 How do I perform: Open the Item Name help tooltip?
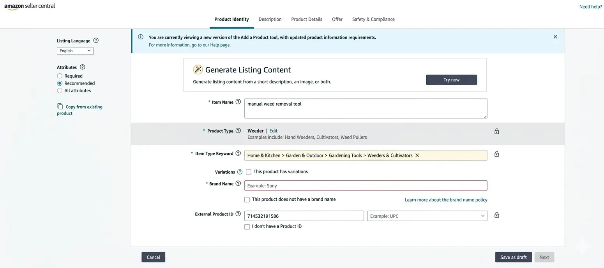238,102
